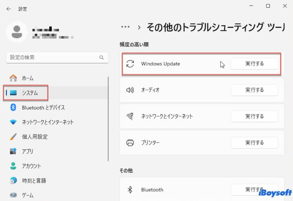The image size is (293, 201).
Task: Click the back arrow in title bar
Action: point(9,9)
